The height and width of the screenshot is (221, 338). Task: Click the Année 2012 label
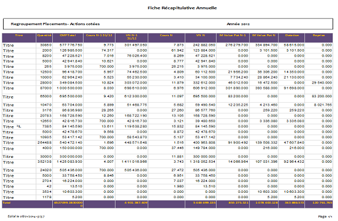[238, 24]
